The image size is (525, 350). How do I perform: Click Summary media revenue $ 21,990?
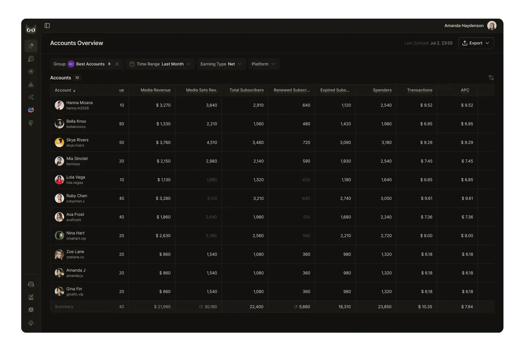click(162, 307)
